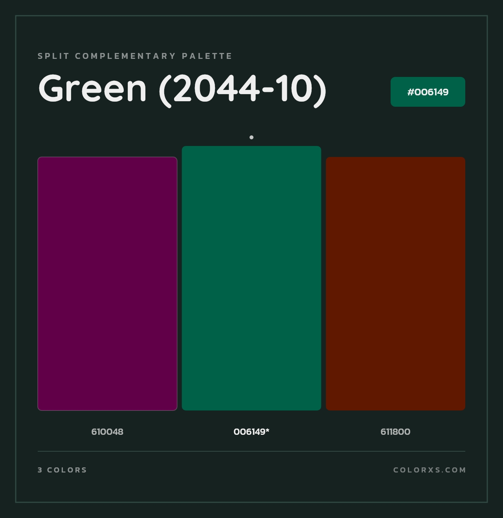Screen dimensions: 503x518
Task: Click the Split Complementary Palette heading
Action: click(135, 56)
